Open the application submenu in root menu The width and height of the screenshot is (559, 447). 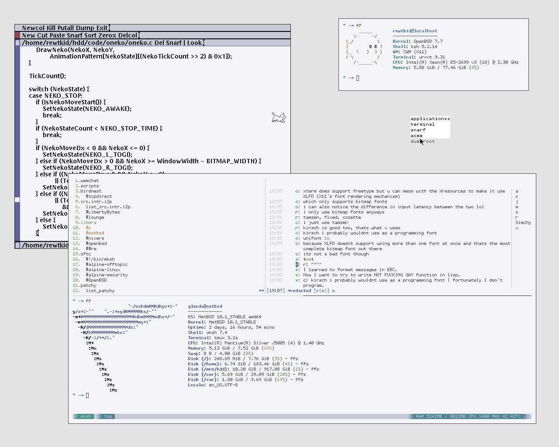tap(430, 119)
